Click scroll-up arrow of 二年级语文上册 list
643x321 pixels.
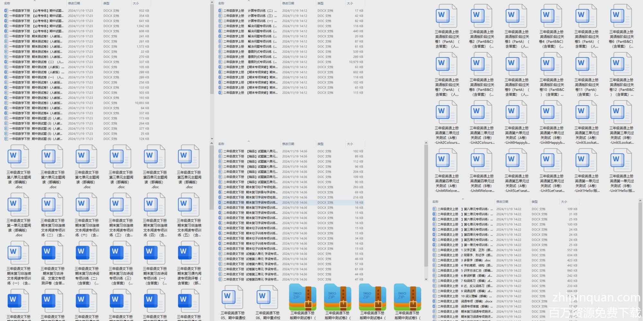pyautogui.click(x=640, y=201)
